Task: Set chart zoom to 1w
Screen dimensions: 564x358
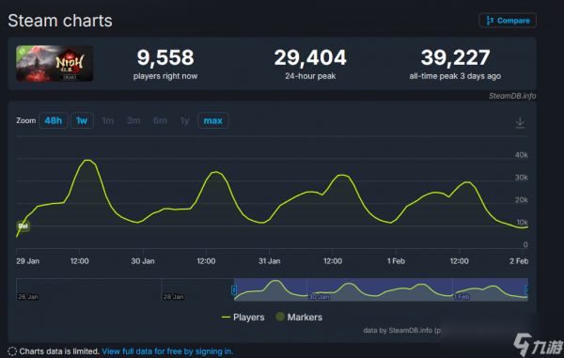Action: (x=82, y=120)
